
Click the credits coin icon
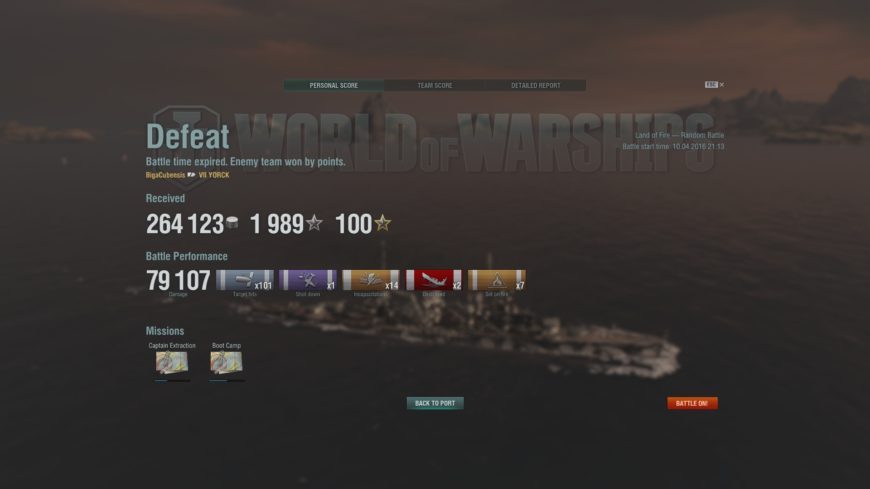(x=232, y=223)
